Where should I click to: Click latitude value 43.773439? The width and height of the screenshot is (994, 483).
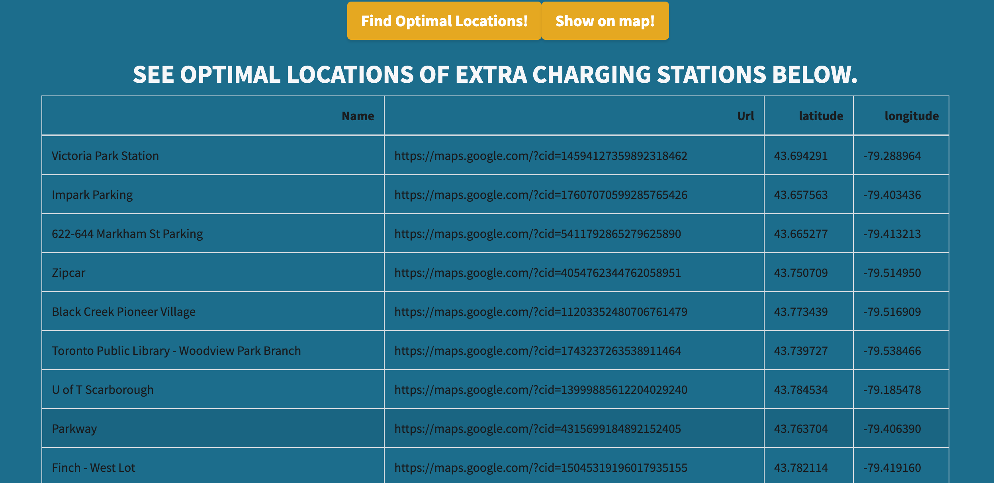click(801, 312)
